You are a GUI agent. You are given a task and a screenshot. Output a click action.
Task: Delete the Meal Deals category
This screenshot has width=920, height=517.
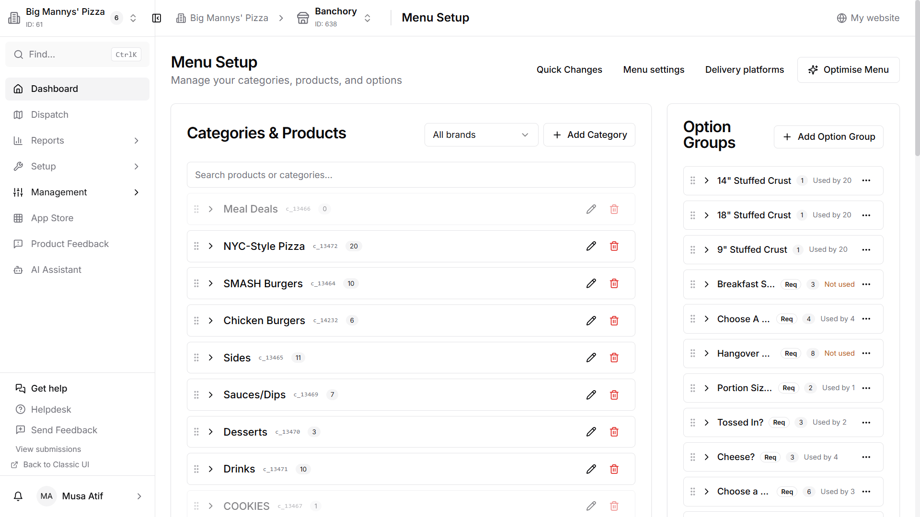point(614,209)
